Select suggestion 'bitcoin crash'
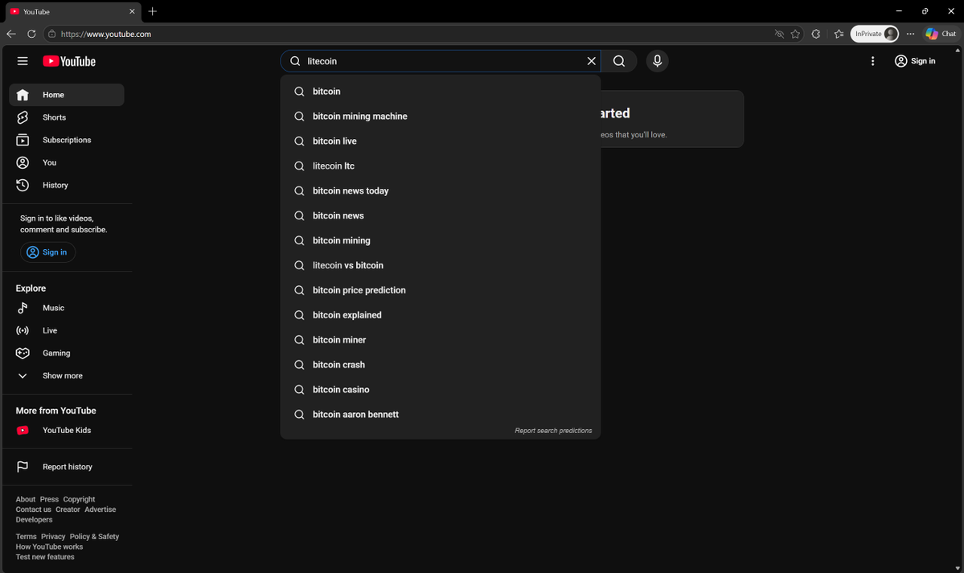This screenshot has height=573, width=964. [x=441, y=365]
